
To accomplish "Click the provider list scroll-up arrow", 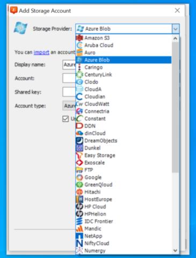I will pyautogui.click(x=176, y=38).
